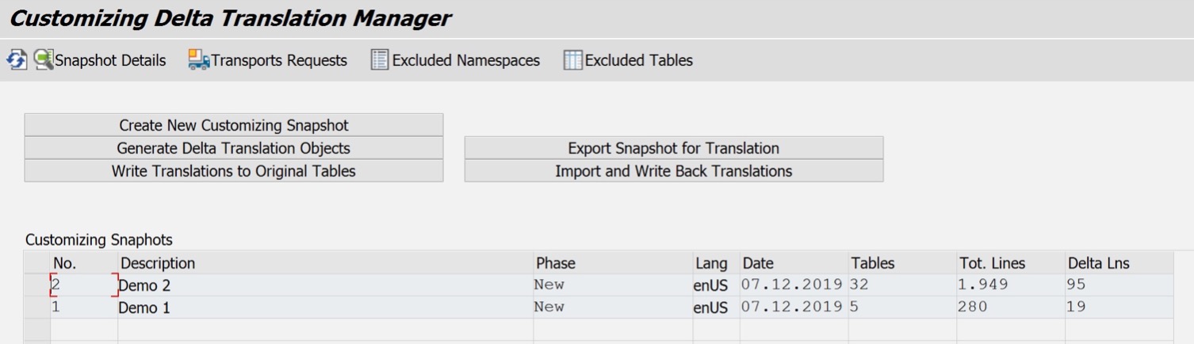Click snapshot number 2 input cell
Image resolution: width=1194 pixels, height=344 pixels.
[x=84, y=285]
